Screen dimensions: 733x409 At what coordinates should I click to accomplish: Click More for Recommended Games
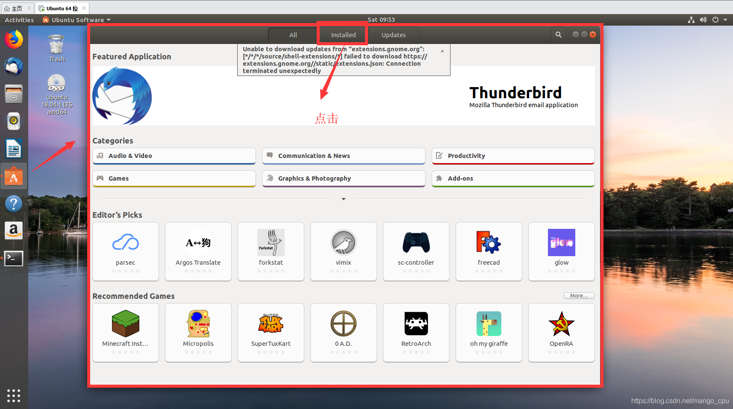point(579,295)
